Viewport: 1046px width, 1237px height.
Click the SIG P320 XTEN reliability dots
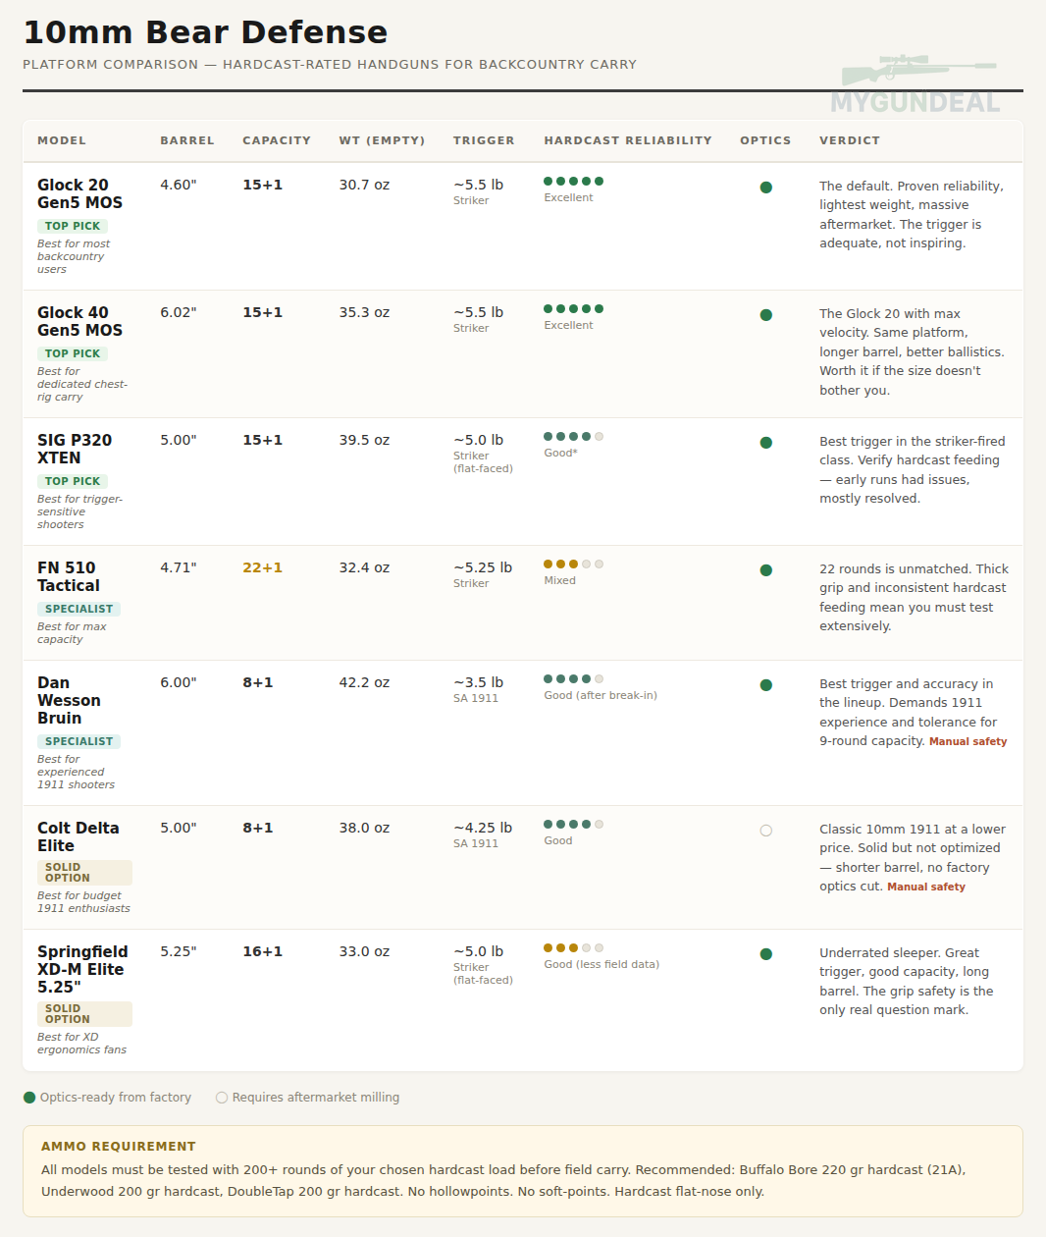[574, 437]
